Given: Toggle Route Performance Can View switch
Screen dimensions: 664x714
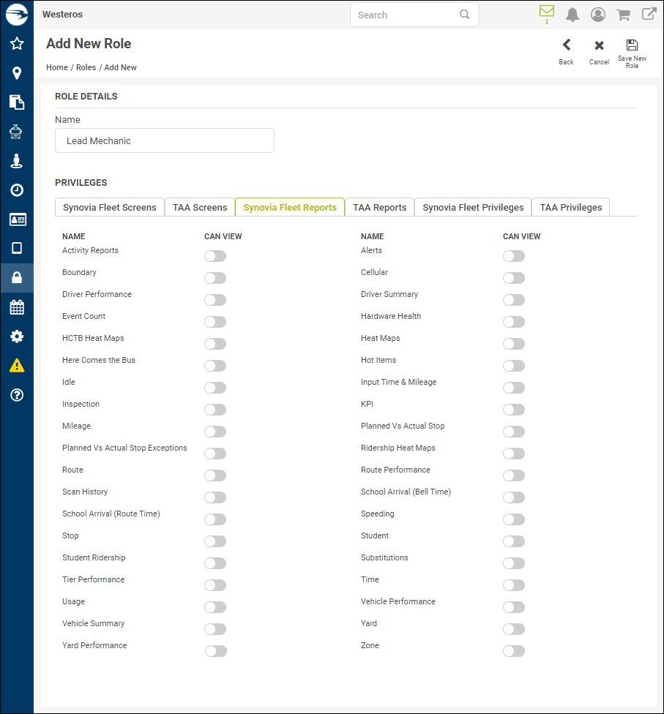Looking at the screenshot, I should [x=514, y=476].
